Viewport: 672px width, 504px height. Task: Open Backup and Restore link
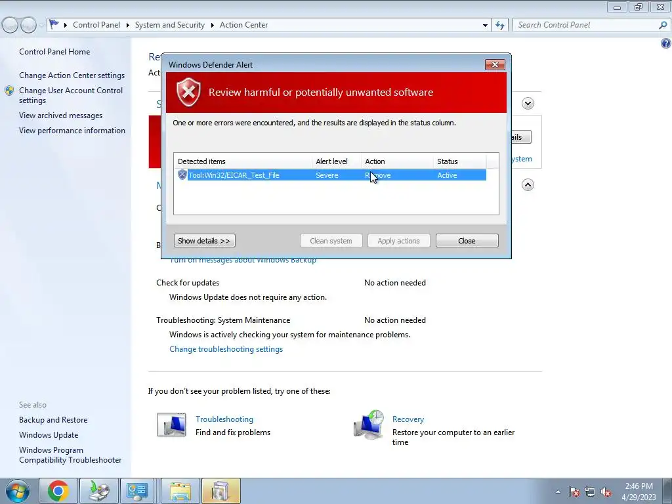click(x=53, y=420)
